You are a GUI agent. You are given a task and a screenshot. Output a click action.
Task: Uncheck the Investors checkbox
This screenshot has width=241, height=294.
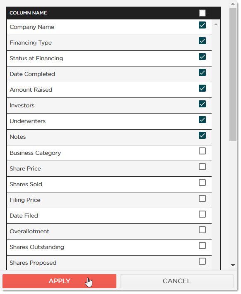point(202,104)
